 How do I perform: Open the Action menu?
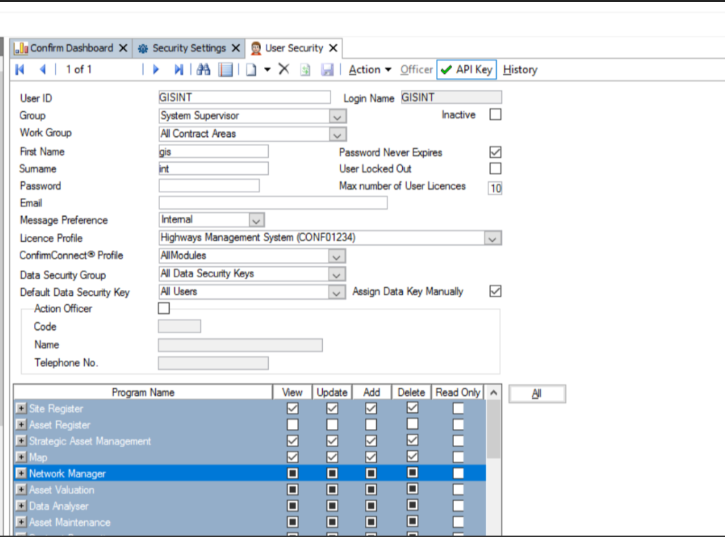coord(369,69)
